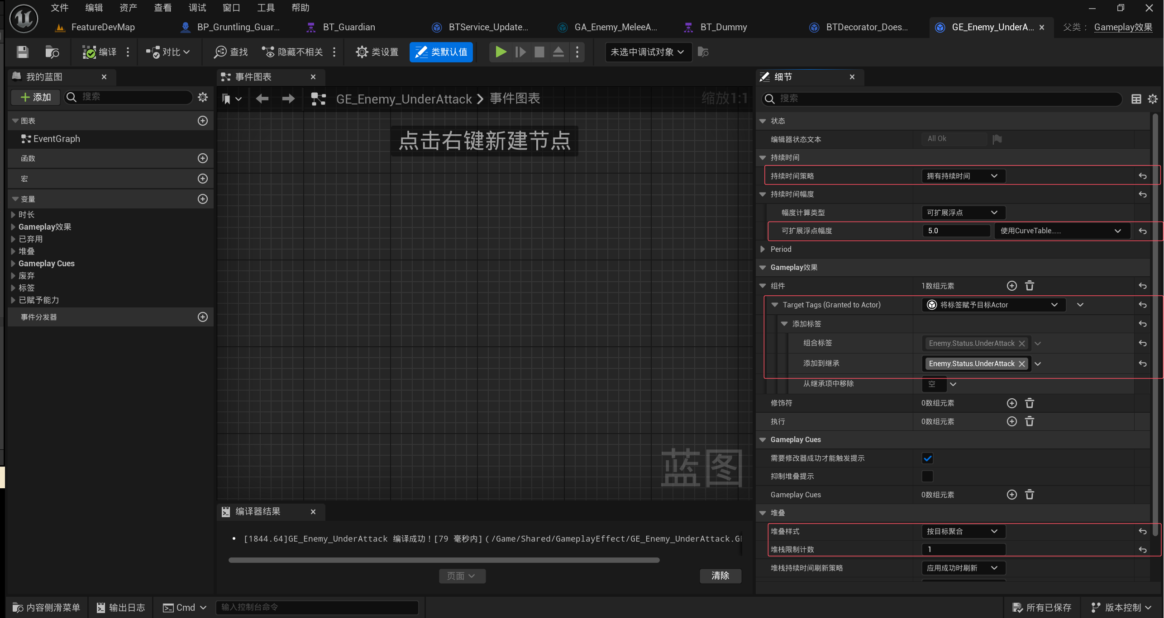Click the Browse to asset icon
The width and height of the screenshot is (1164, 618).
(x=52, y=52)
